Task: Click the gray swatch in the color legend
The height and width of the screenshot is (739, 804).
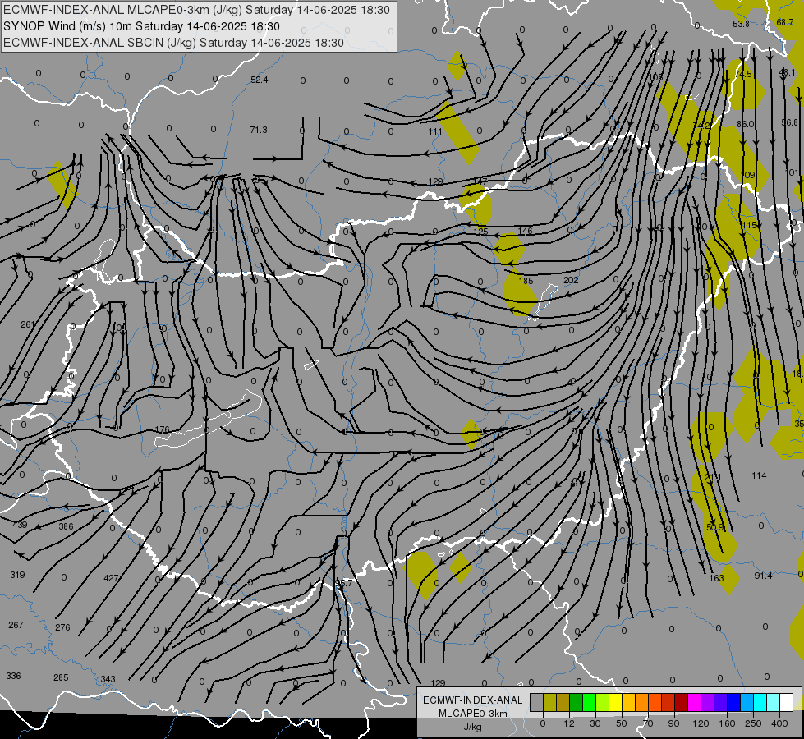Action: coord(536,703)
